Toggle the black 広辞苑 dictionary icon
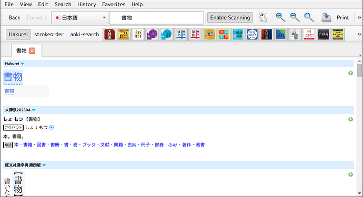 [324, 35]
